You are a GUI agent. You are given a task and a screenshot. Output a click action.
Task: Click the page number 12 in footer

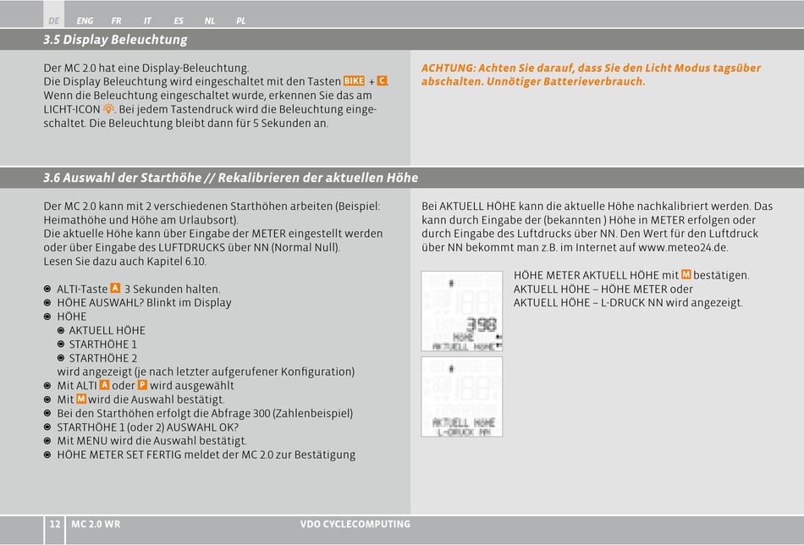(54, 524)
